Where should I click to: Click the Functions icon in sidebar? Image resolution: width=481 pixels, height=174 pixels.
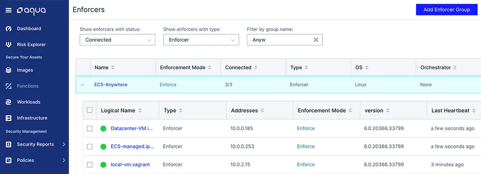coord(8,86)
